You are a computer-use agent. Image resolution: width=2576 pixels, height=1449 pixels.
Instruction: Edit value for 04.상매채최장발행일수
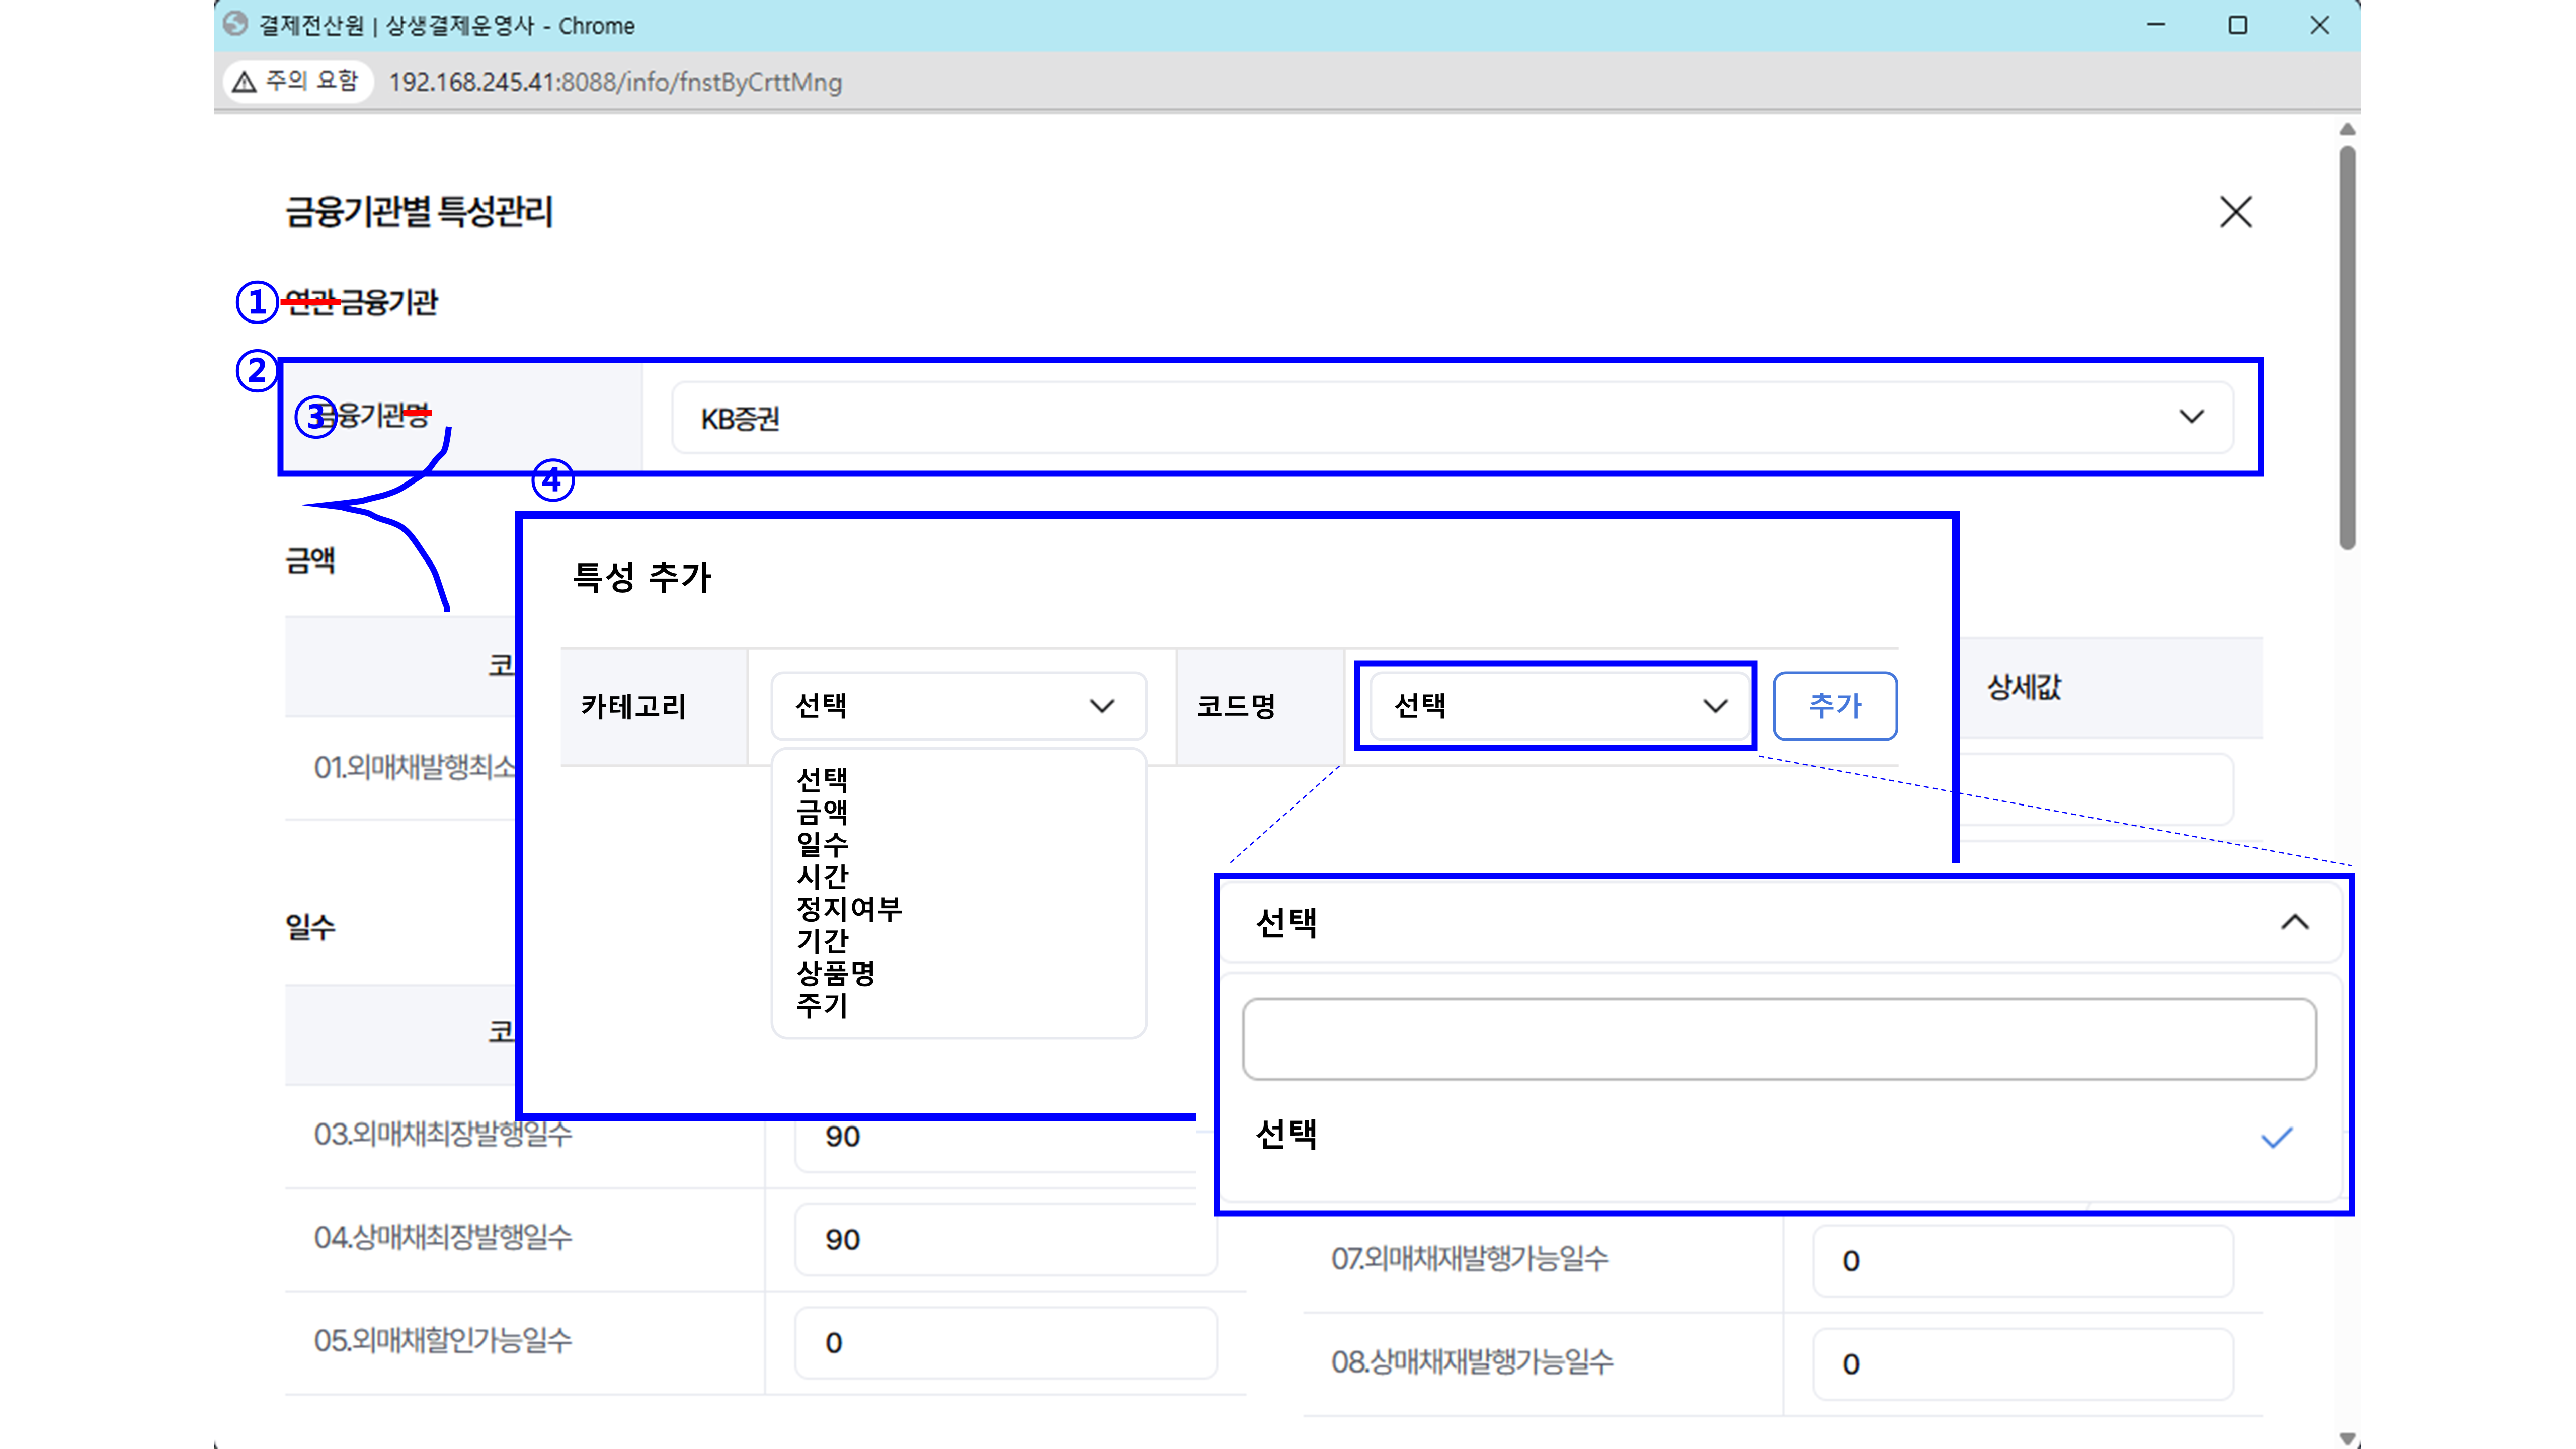click(1005, 1239)
